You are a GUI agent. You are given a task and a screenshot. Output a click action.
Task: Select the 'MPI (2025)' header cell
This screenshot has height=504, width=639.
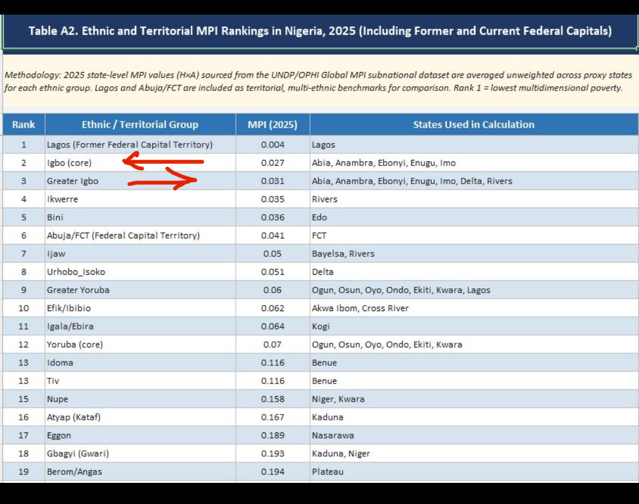click(x=273, y=125)
